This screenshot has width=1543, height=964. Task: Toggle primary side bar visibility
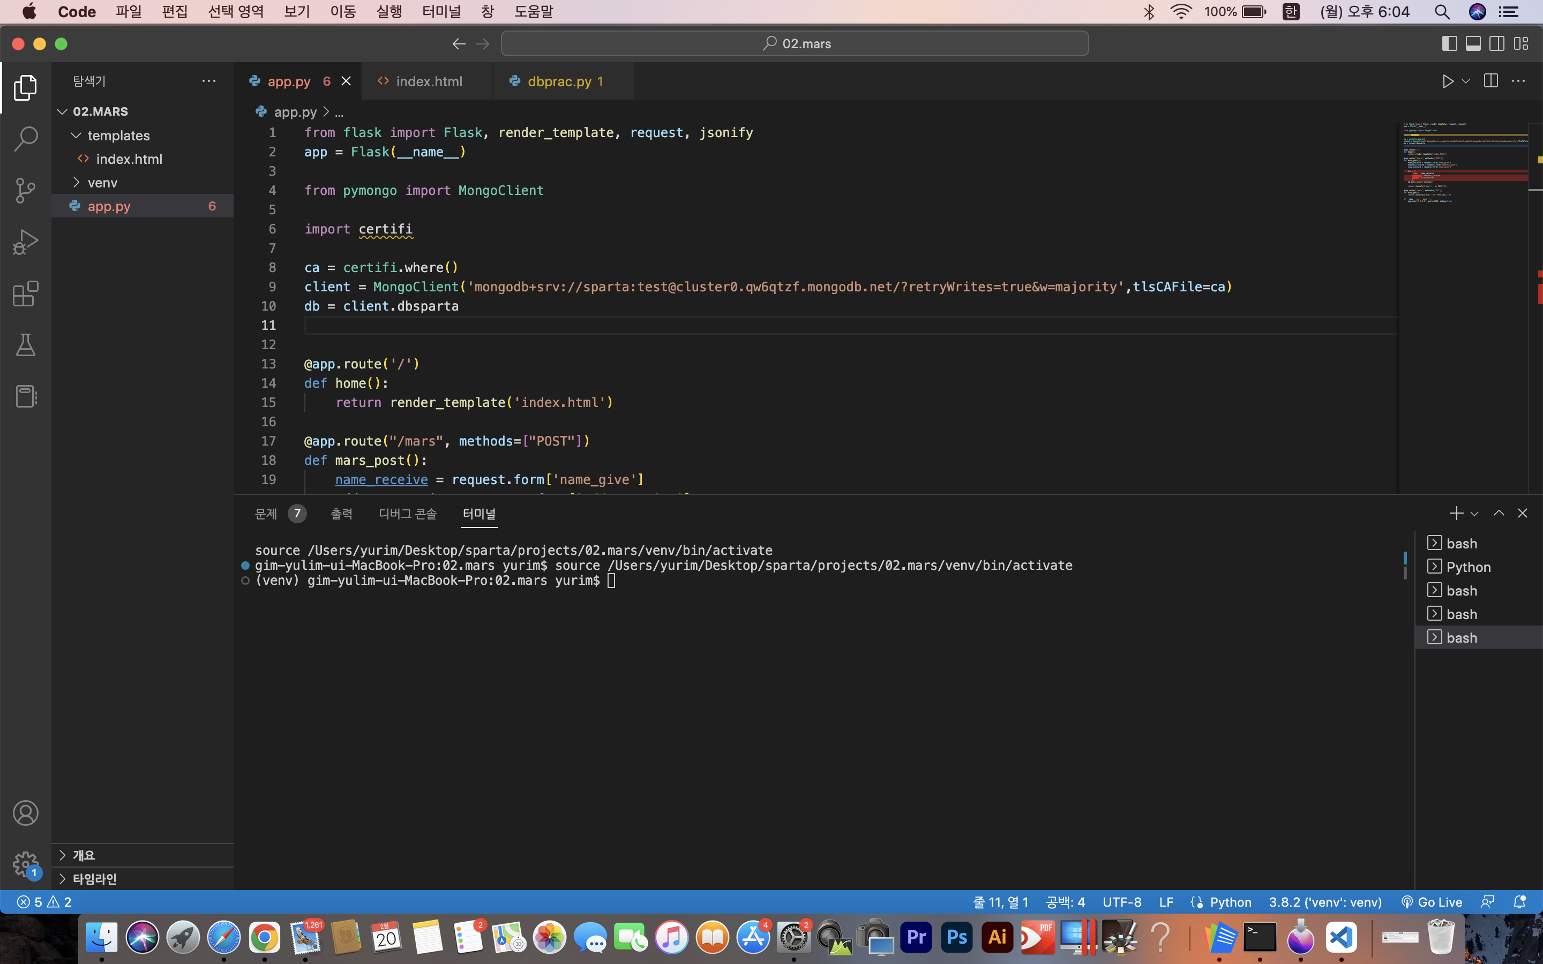pyautogui.click(x=1449, y=43)
